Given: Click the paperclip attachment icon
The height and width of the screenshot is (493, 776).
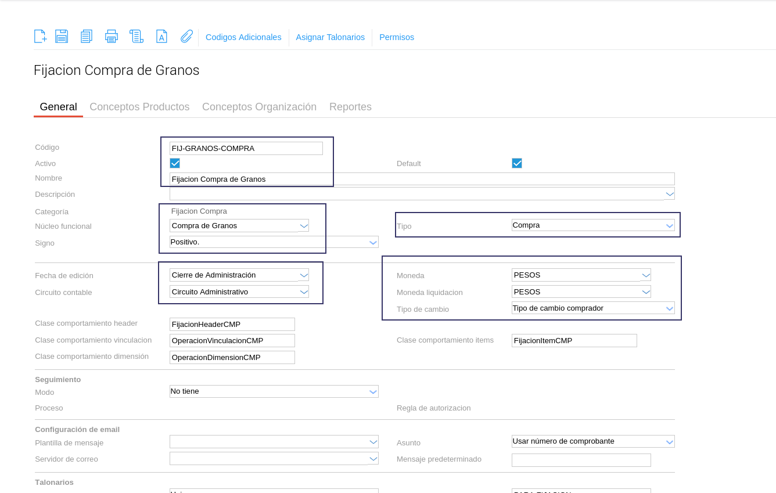Looking at the screenshot, I should click(x=186, y=37).
